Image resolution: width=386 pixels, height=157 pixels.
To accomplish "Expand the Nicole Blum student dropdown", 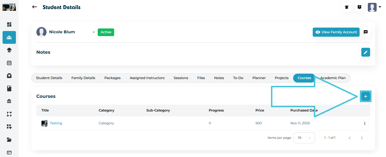I will coord(93,32).
